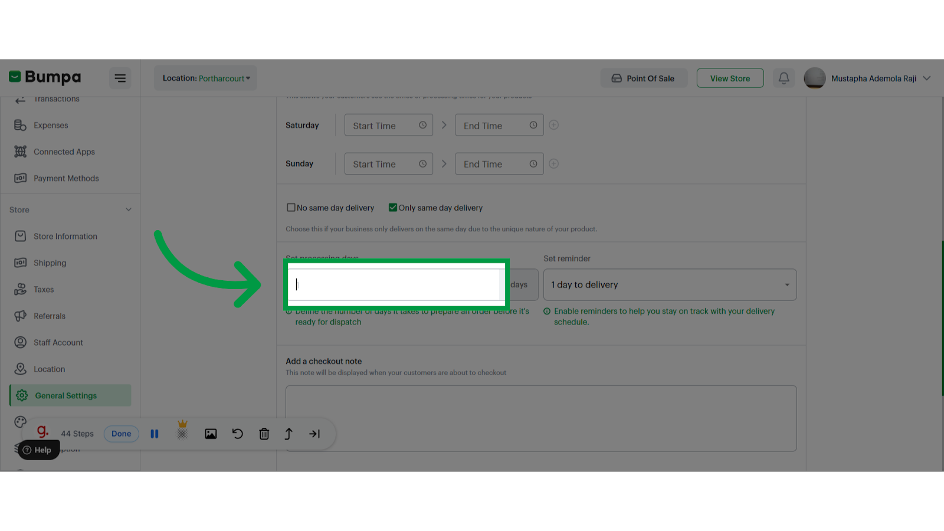Viewport: 944px width, 531px height.
Task: Open Transactions in the sidebar
Action: pos(56,99)
